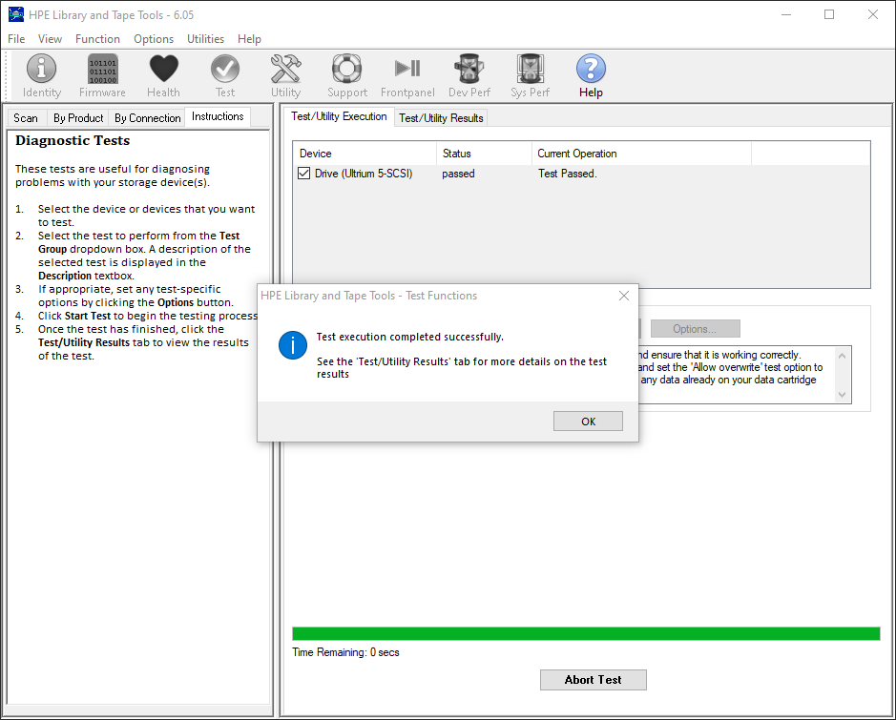
Task: Minimize the HPE Library and Tape Tools window
Action: (x=786, y=15)
